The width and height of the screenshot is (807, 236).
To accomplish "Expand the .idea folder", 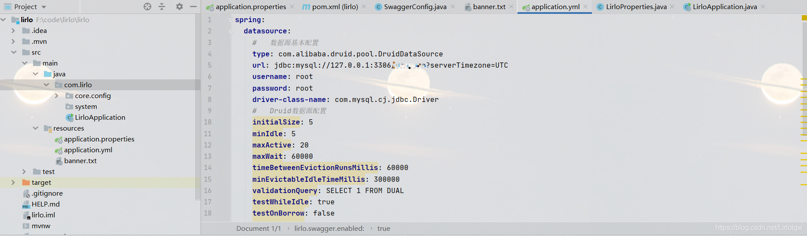I will click(x=13, y=30).
